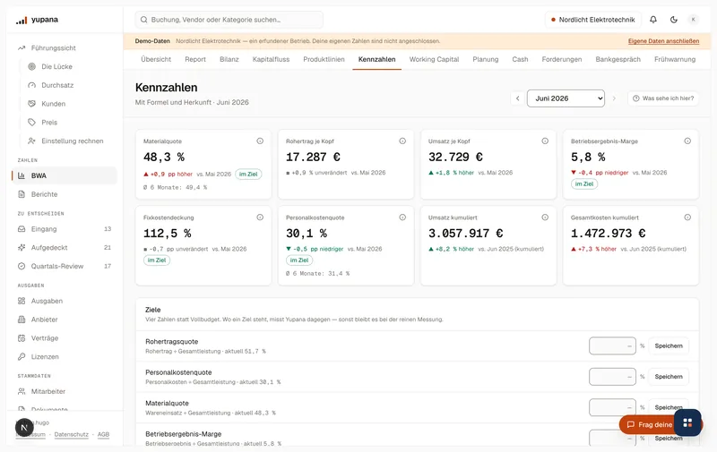Click the Mitarbeiter people icon
717x452 pixels.
click(x=22, y=391)
